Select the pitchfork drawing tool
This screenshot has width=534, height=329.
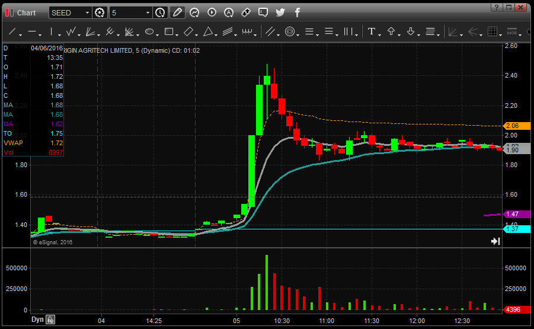110,31
